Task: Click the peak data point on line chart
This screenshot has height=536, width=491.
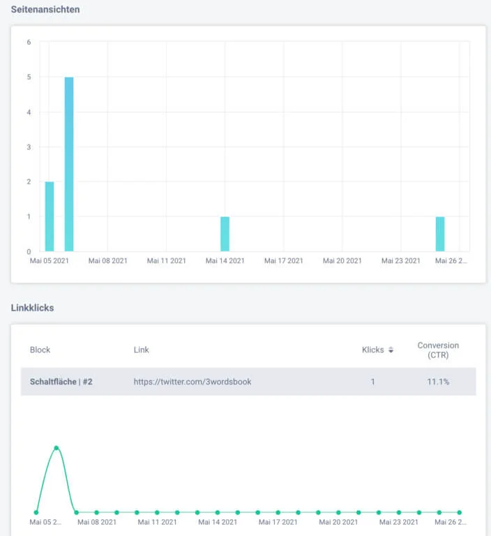Action: [56, 448]
